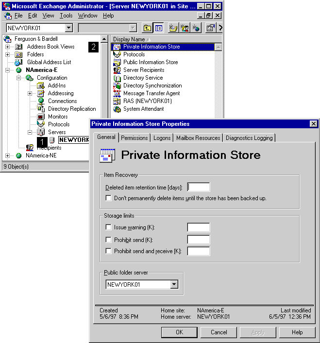Check Prohibit send and receive (K) checkbox
Screen dimensions: 320x343
tap(108, 251)
